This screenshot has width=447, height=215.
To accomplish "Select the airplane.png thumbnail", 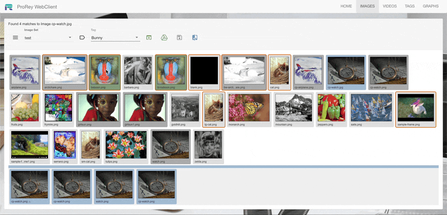I will pos(25,73).
